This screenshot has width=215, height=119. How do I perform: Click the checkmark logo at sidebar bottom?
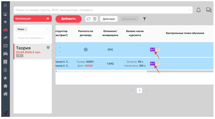(5, 113)
